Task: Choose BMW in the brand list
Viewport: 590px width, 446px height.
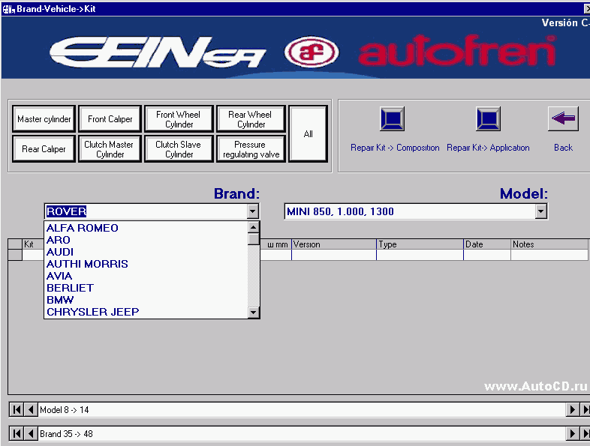Action: [x=60, y=300]
